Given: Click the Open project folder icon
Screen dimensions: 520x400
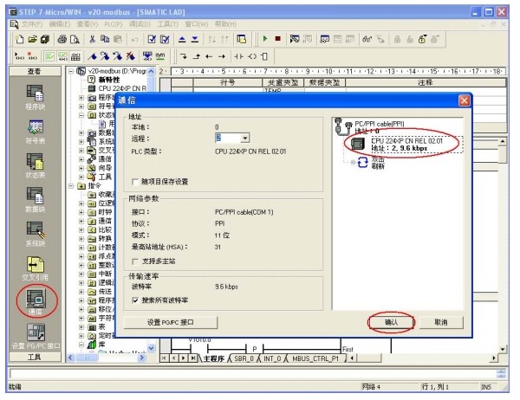Looking at the screenshot, I should click(32, 39).
